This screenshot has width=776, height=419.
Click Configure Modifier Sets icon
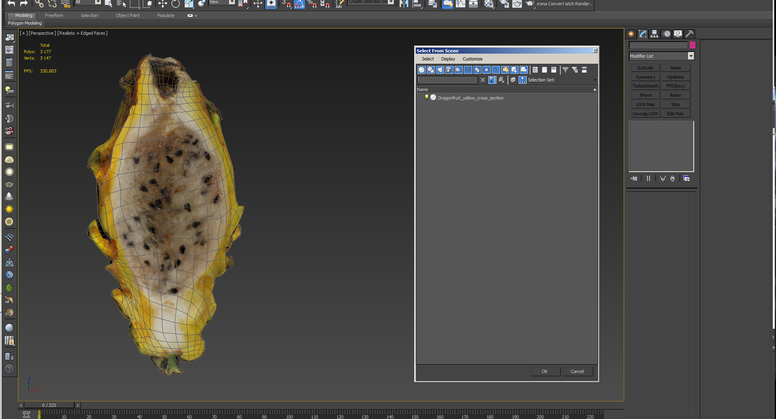click(x=686, y=179)
